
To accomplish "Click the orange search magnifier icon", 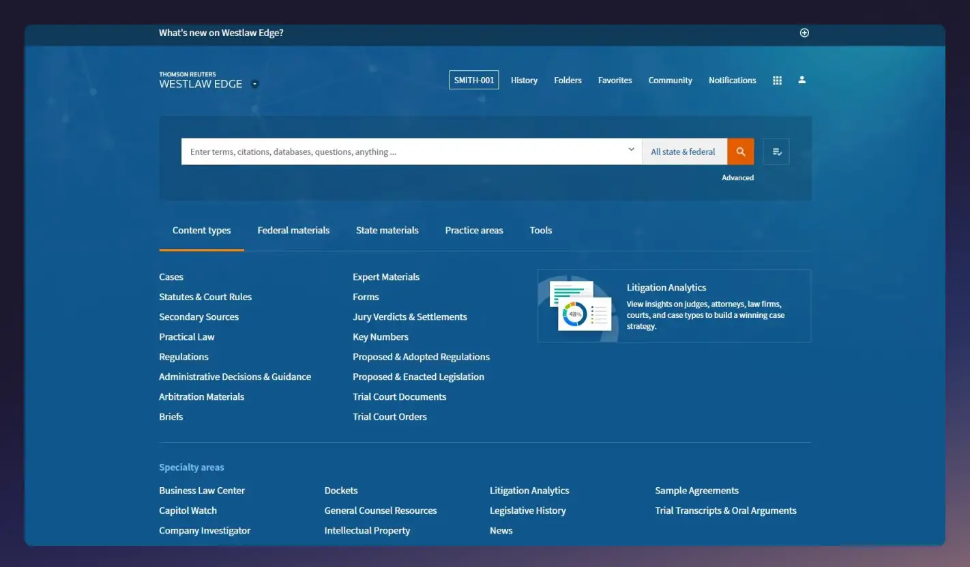I will coord(741,151).
